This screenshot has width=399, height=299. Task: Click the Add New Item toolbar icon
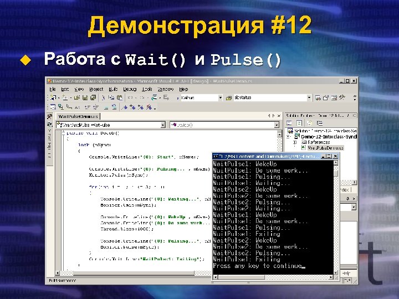point(65,97)
